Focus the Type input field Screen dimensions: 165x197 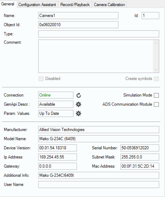pos(98,34)
